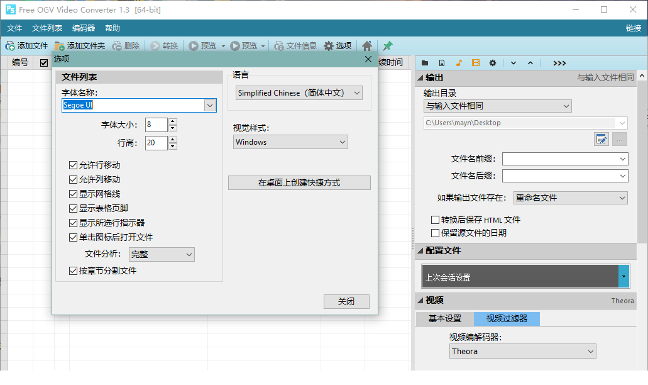Increase 字体大小 with the up stepper arrow

coord(172,121)
